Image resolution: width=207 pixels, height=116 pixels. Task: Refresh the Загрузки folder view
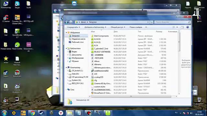click(x=151, y=22)
